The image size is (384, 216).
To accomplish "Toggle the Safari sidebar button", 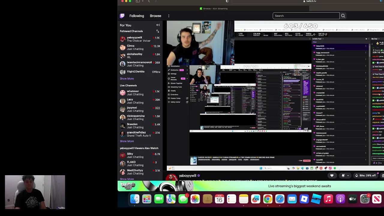I will tap(137, 1).
